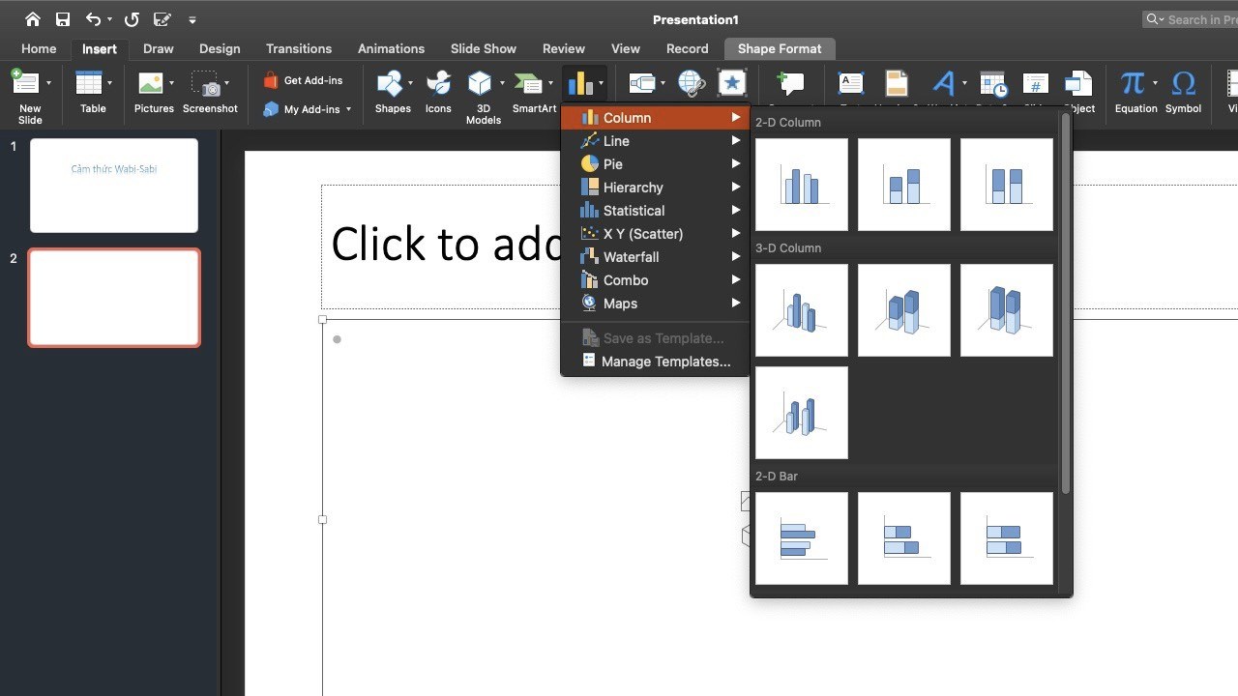Open the 3D Models dropdown arrow
1238x696 pixels.
click(502, 83)
